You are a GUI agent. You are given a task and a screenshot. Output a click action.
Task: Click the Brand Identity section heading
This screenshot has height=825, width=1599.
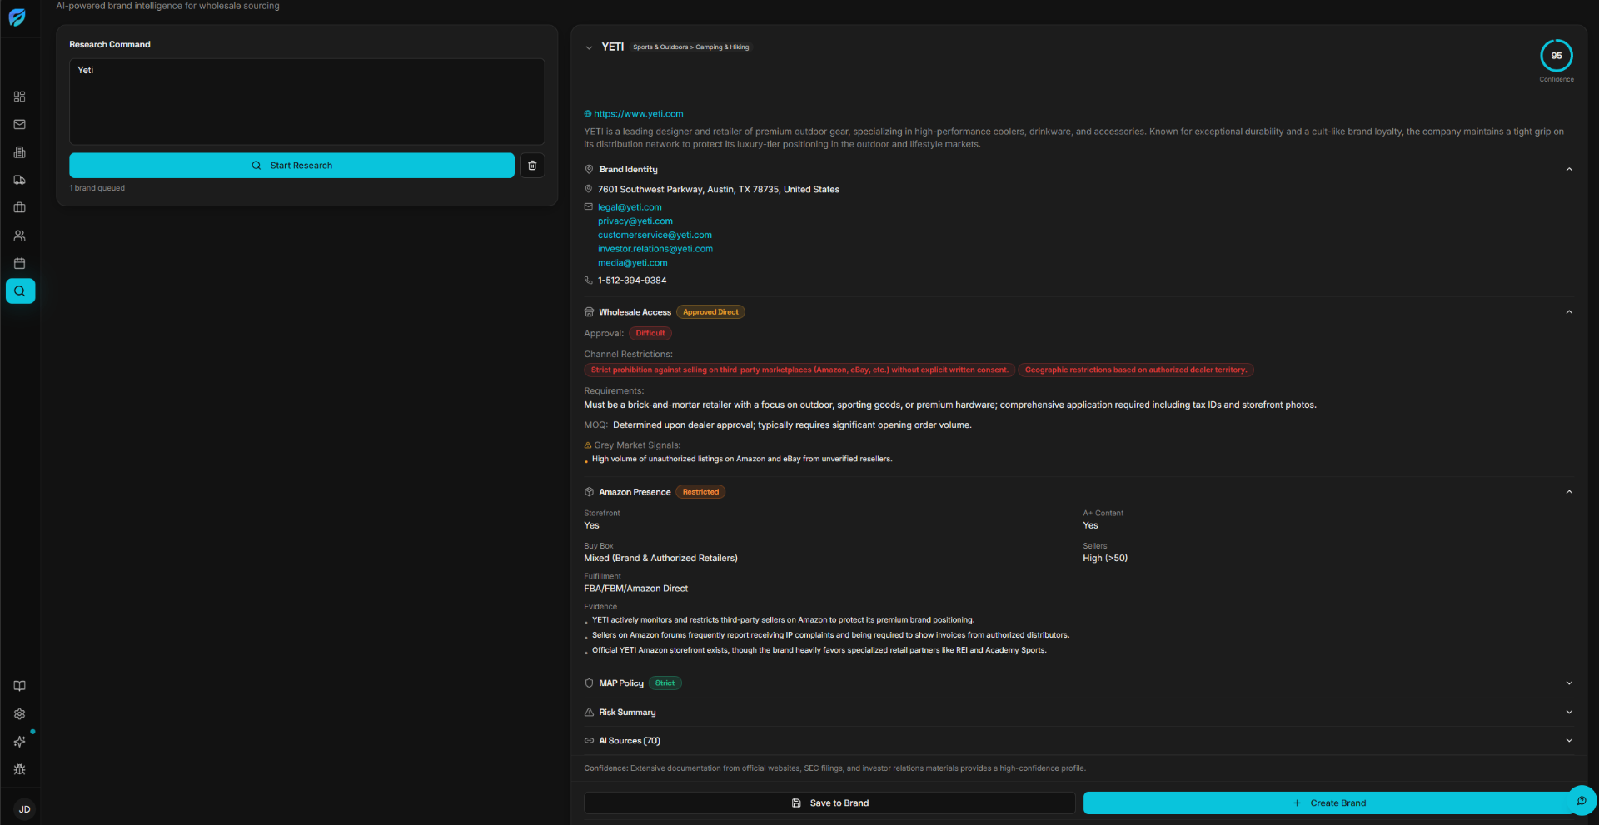pos(628,170)
